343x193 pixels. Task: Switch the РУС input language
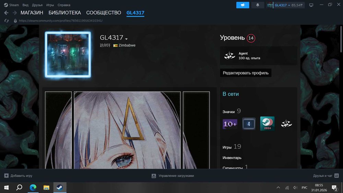pos(304,188)
